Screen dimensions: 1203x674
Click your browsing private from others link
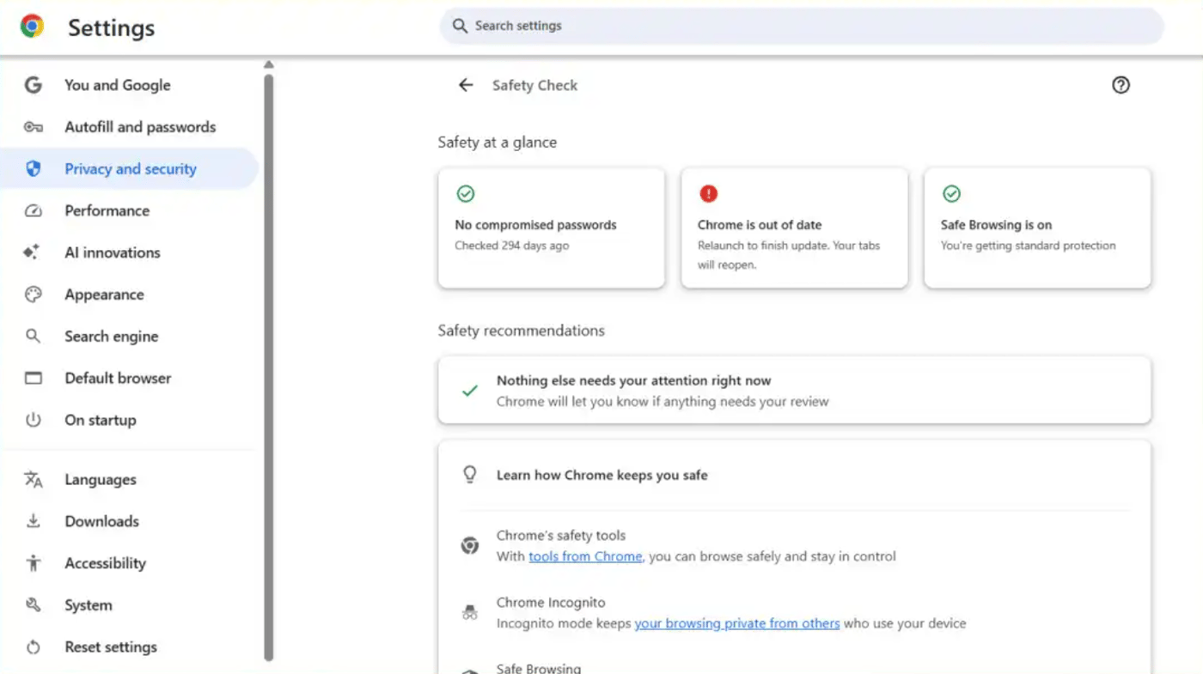pos(736,623)
